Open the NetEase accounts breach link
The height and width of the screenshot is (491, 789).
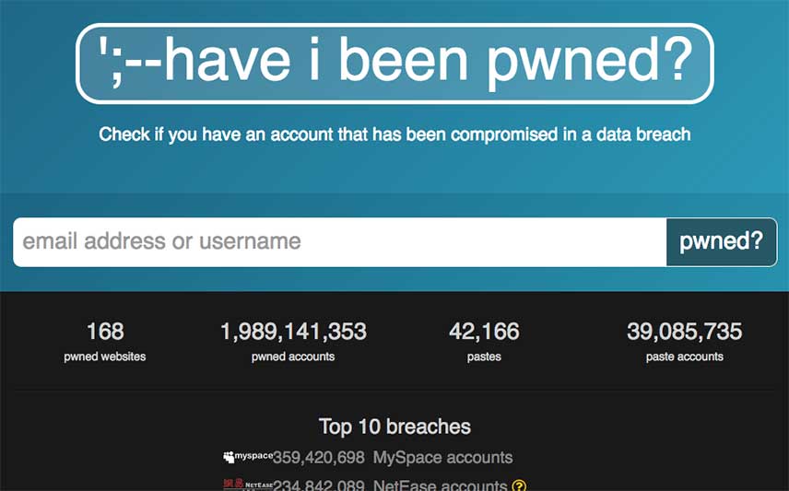coord(441,485)
